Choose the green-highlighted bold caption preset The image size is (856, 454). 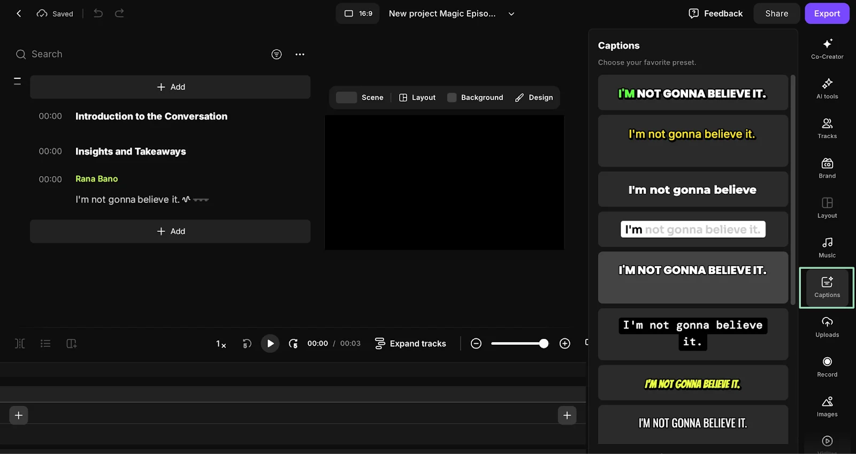[x=693, y=93]
